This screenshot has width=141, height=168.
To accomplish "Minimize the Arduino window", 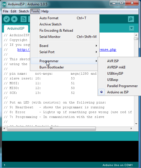I will point(114,3).
